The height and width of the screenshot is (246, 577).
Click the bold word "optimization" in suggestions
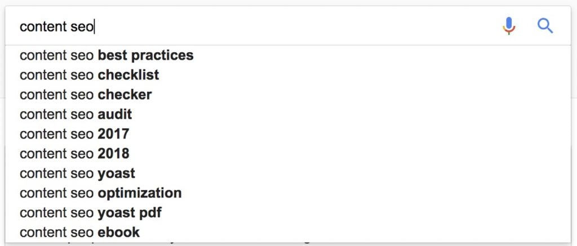tap(140, 193)
